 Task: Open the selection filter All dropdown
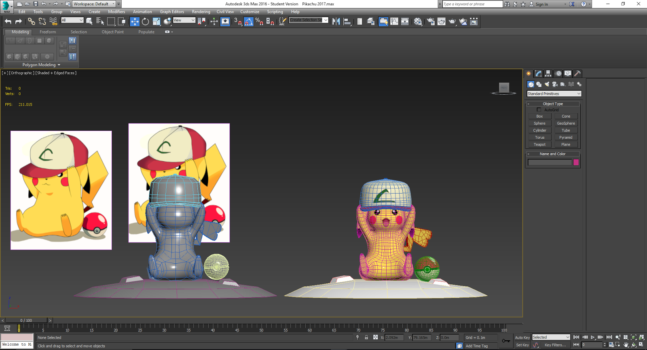pos(72,20)
